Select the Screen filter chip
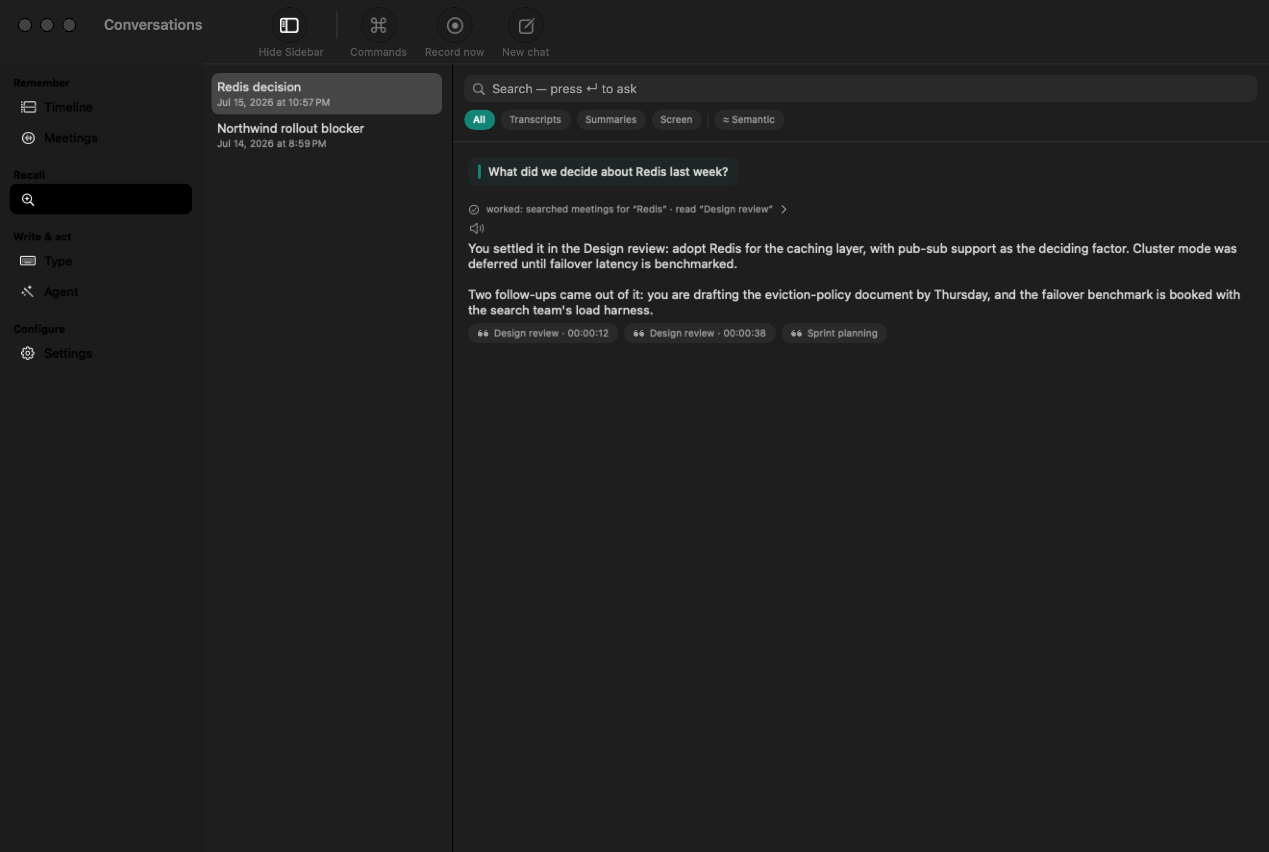 click(x=676, y=120)
